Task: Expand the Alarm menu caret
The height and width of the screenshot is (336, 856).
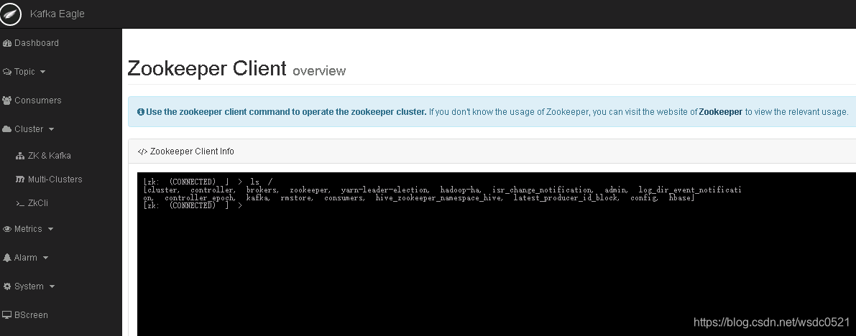Action: tap(45, 258)
